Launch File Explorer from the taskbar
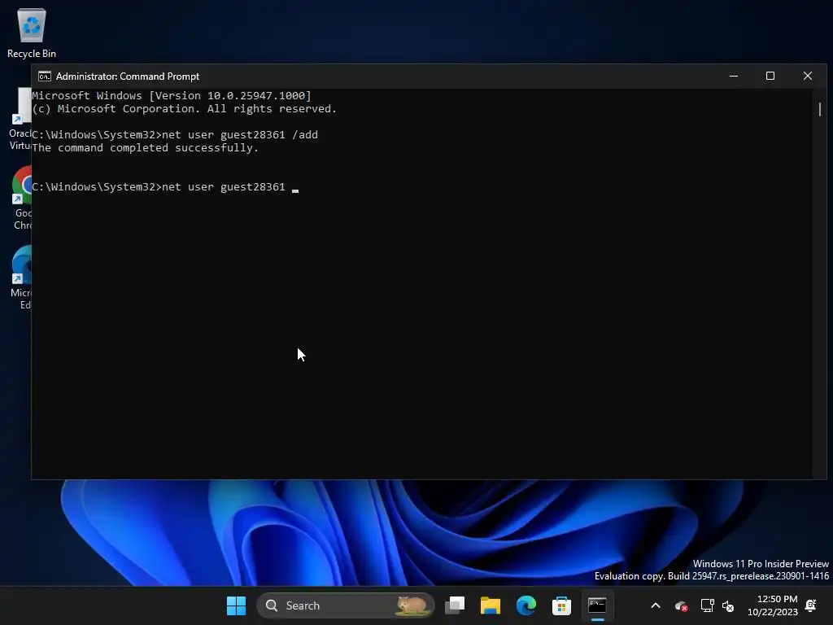This screenshot has height=625, width=833. [491, 605]
